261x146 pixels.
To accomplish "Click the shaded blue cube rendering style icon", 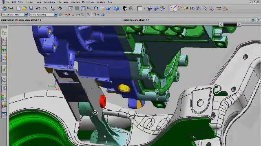I will 116,8.
